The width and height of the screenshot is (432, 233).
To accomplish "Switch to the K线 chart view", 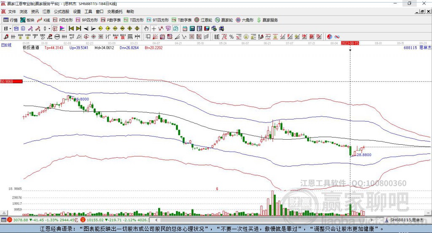I will coord(43,20).
